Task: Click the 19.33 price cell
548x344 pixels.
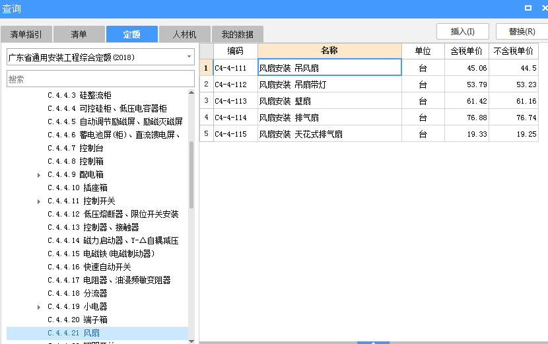Action: tap(467, 134)
